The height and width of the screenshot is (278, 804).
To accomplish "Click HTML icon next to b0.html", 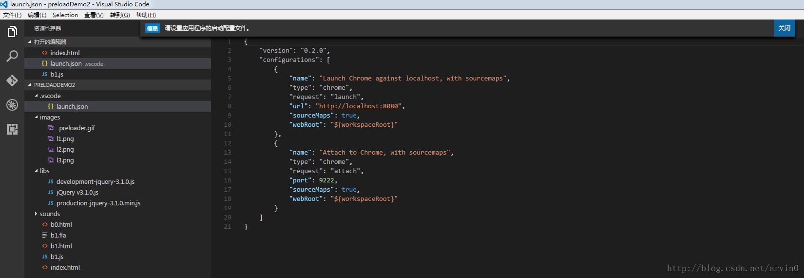I will coord(45,224).
